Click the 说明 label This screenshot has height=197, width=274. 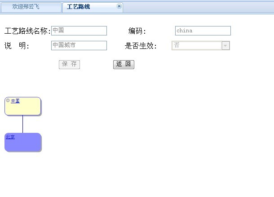point(17,46)
